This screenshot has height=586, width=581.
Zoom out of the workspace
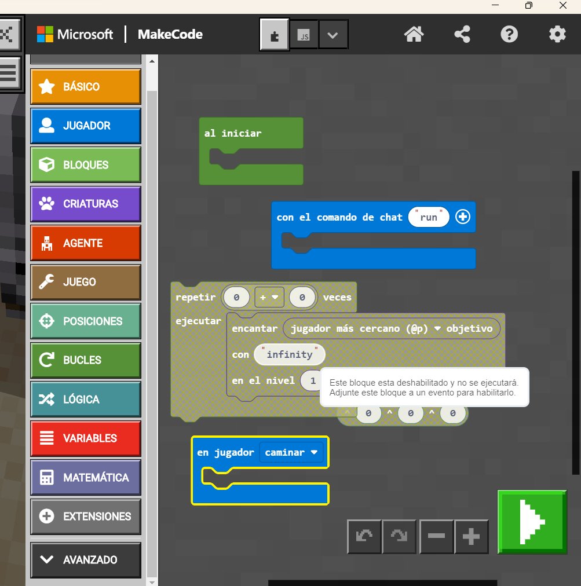[x=436, y=537]
